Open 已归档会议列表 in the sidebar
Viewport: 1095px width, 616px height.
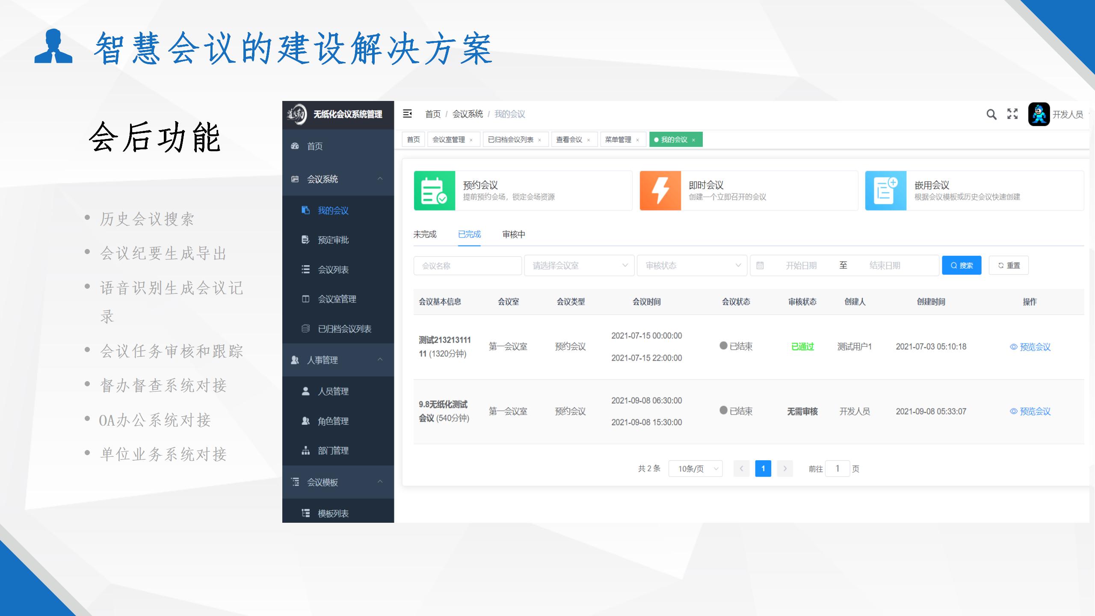pos(344,329)
